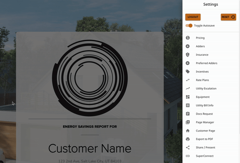Disable the Toggle Autosave switch

tap(189, 26)
